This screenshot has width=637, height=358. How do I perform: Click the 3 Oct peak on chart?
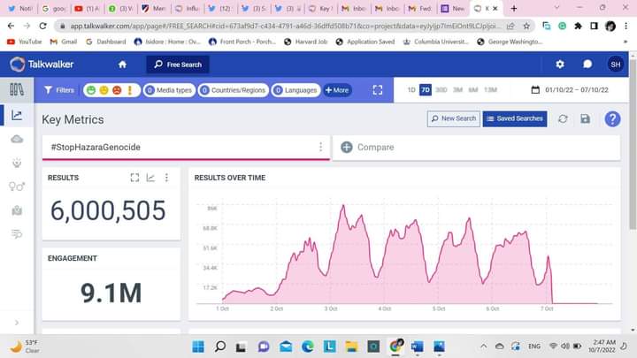343,206
